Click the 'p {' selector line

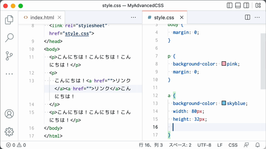tap(172, 56)
